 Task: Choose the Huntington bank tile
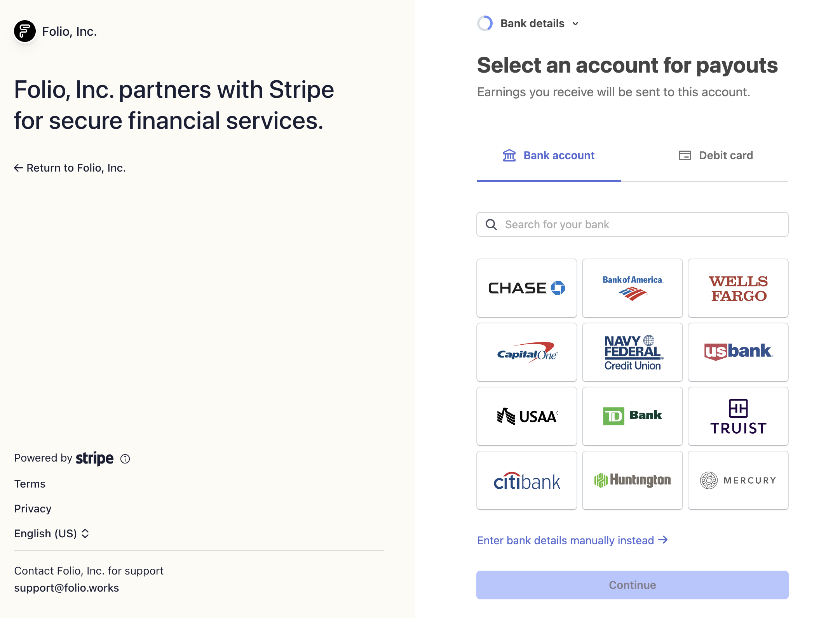tap(632, 480)
